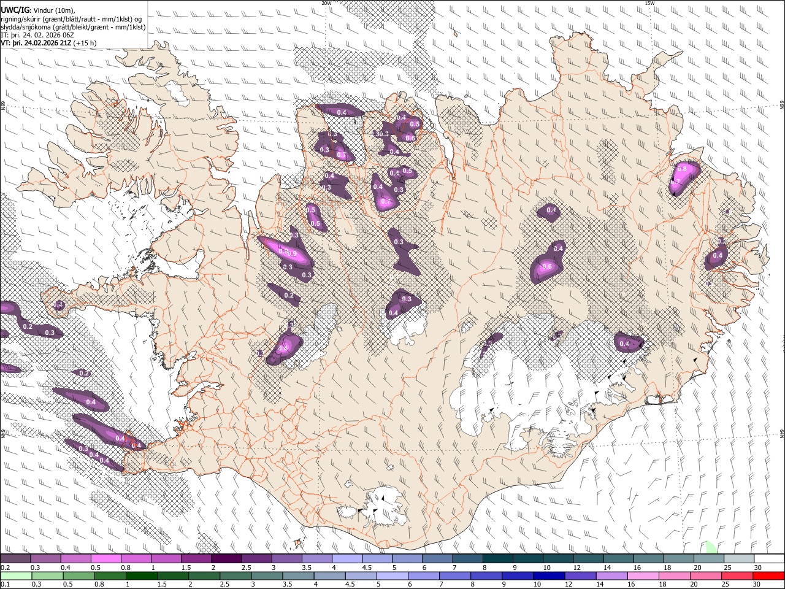Pick the lavender snow swatch between 4 and 4.5

tap(347, 559)
